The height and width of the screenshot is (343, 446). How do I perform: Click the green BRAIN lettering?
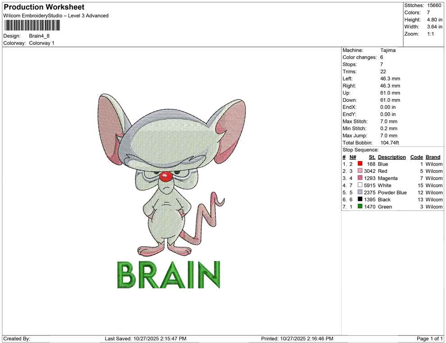(168, 275)
